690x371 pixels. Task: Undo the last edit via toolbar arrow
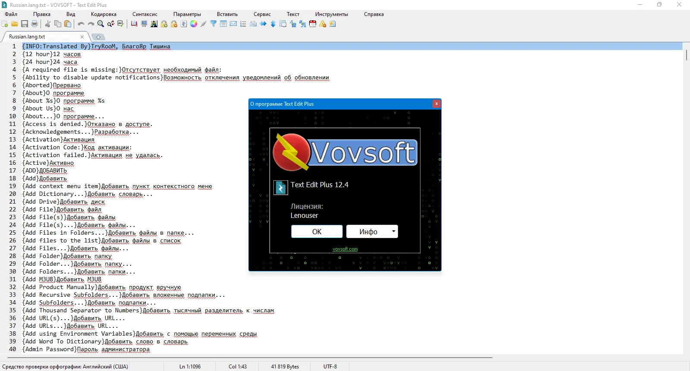click(x=81, y=24)
